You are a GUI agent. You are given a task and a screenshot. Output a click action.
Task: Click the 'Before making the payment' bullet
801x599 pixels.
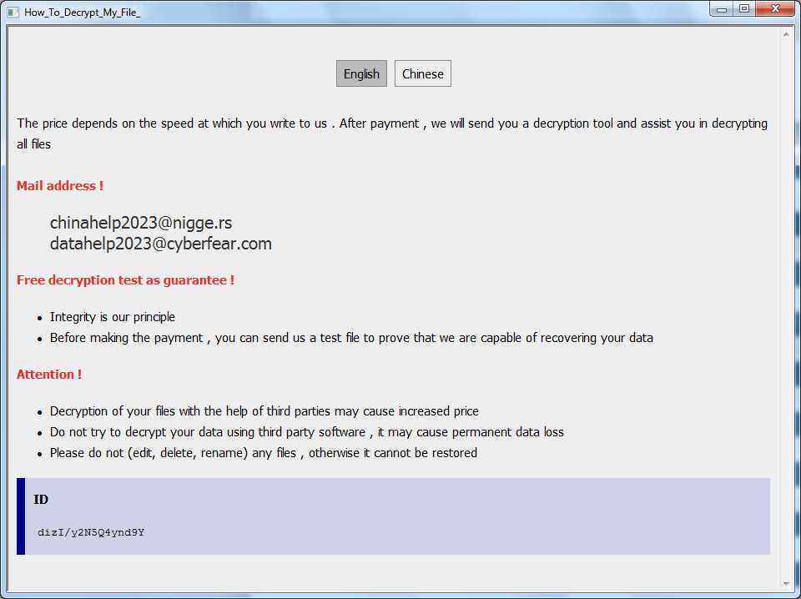351,338
